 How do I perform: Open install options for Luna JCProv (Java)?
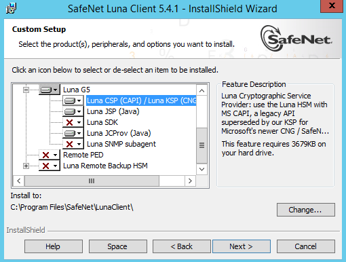tap(73, 133)
